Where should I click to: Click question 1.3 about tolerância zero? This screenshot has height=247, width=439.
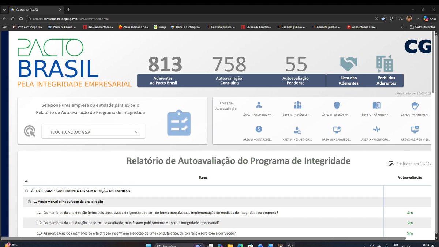[x=136, y=233]
